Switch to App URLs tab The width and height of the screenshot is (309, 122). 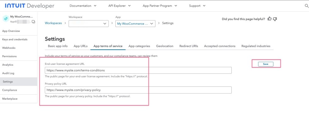(x=81, y=46)
